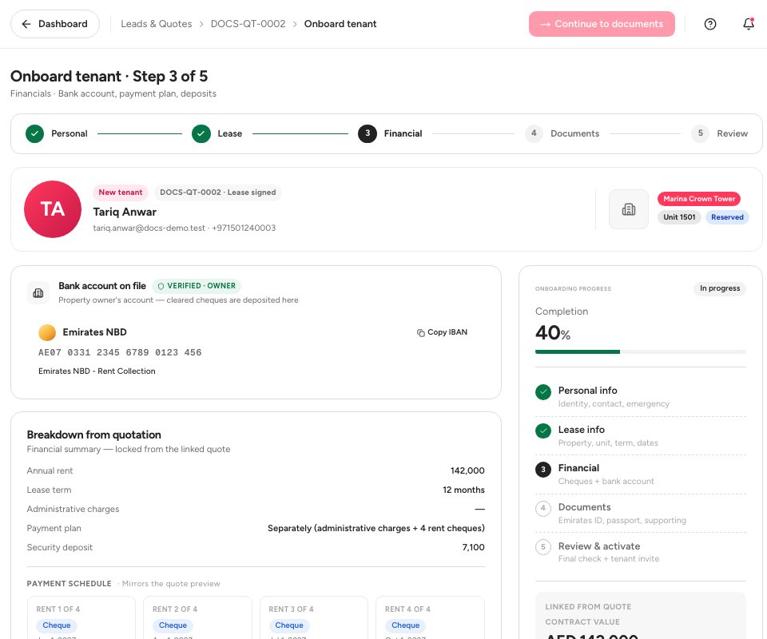Click the number 3 badge beside Financial in progress list
The width and height of the screenshot is (767, 639).
(x=543, y=470)
